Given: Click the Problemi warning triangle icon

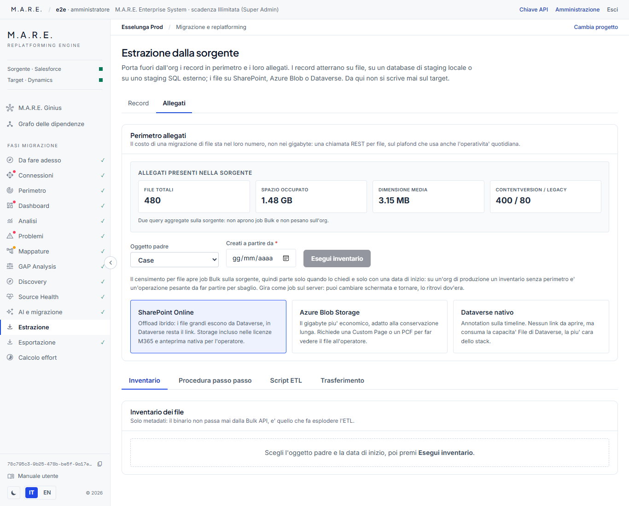Looking at the screenshot, I should [x=10, y=236].
